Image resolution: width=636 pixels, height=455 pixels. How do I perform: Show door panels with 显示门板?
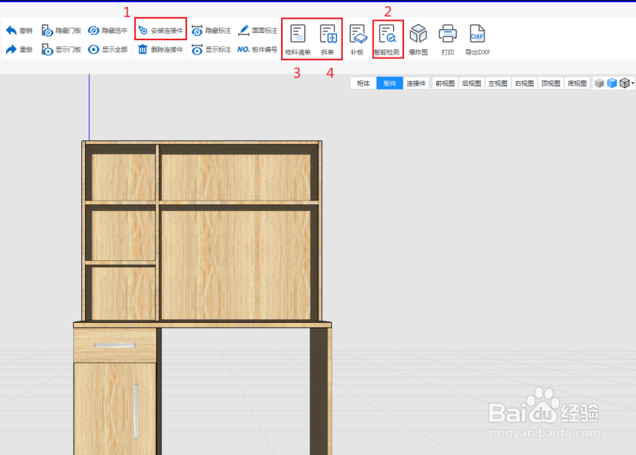[x=61, y=49]
